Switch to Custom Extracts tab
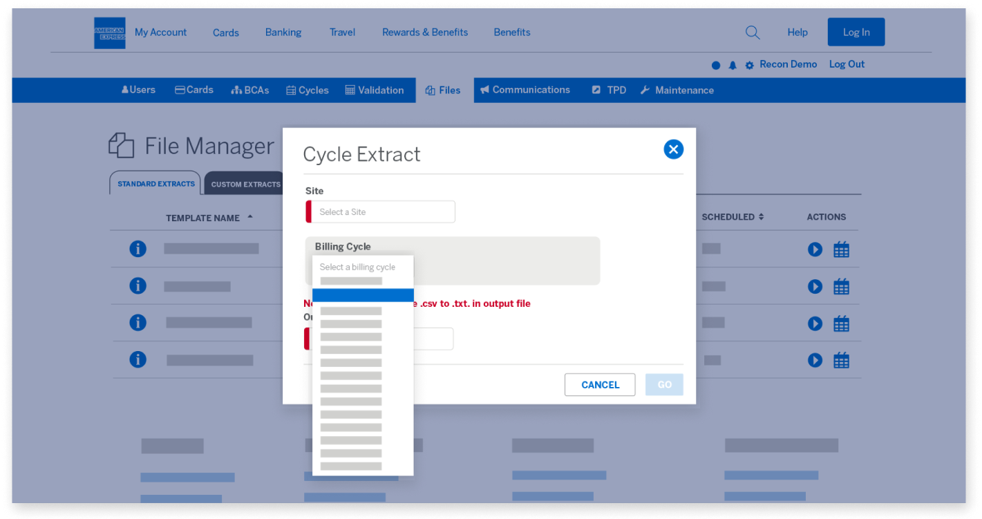 pyautogui.click(x=245, y=185)
